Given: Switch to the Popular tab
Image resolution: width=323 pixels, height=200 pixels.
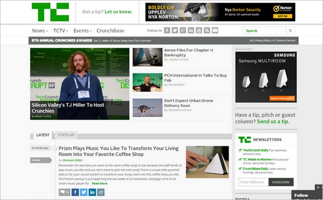Looking at the screenshot, I should click(x=66, y=135).
